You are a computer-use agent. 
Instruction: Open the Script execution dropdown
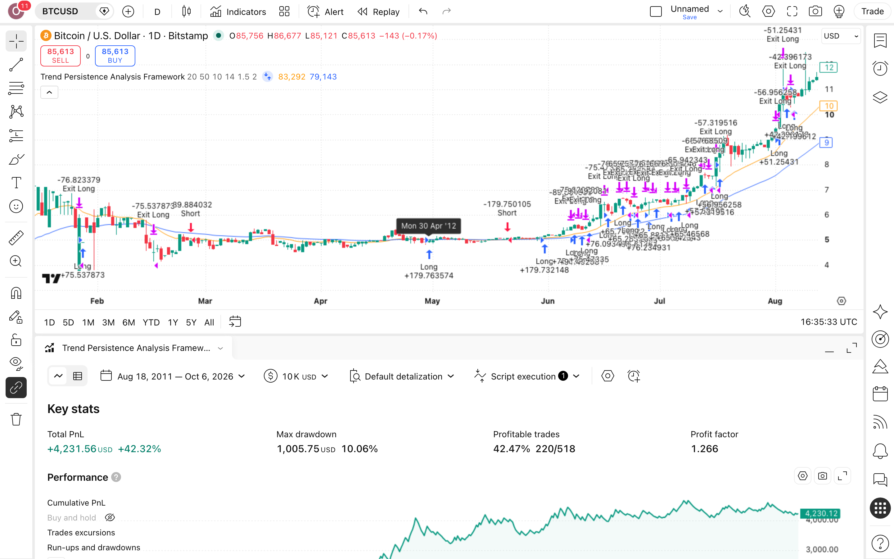pos(527,376)
